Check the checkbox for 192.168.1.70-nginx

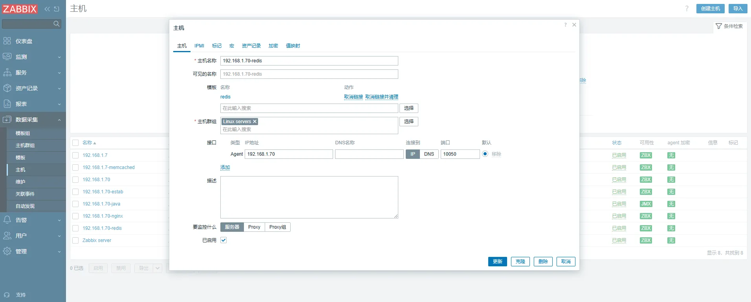(75, 216)
